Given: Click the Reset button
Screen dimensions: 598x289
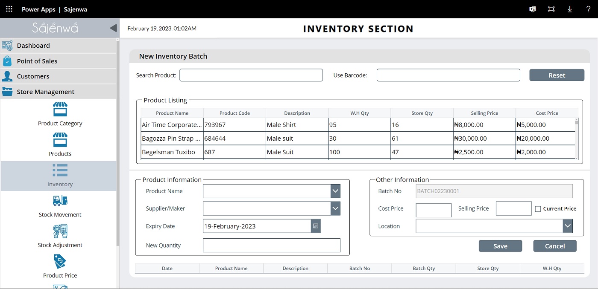Looking at the screenshot, I should (x=557, y=75).
